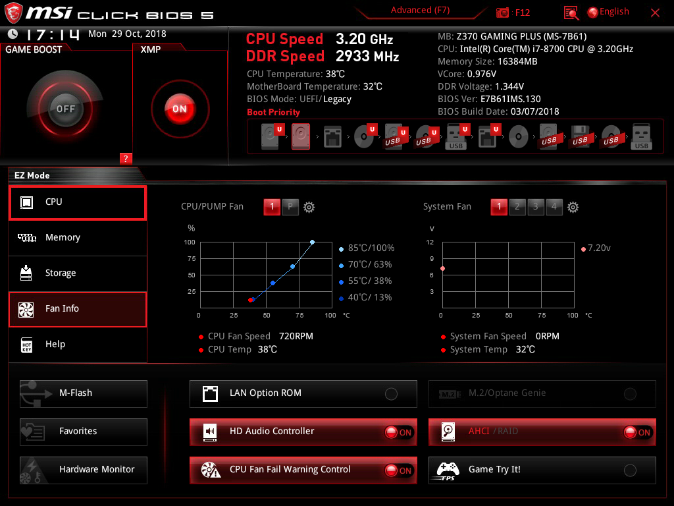Click the date Mon 29 Oct, 2018

pyautogui.click(x=127, y=34)
